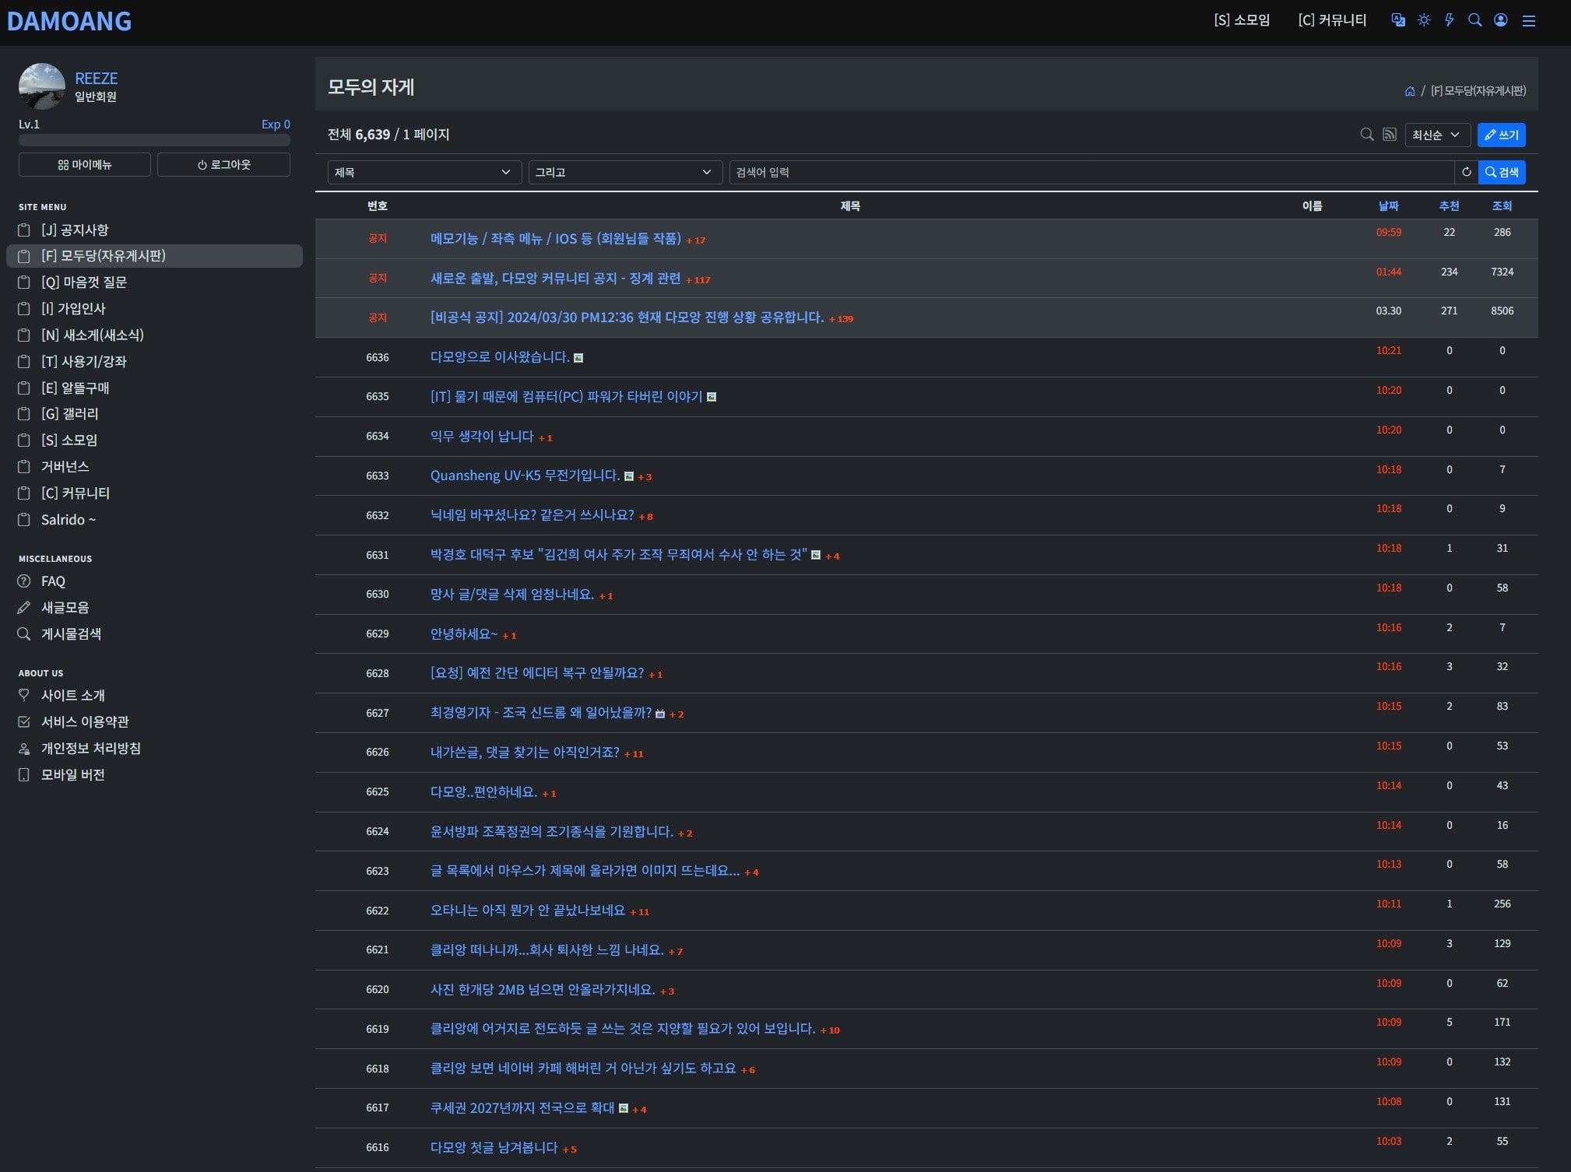
Task: Toggle light/dark theme with the sun icon
Action: (1424, 20)
